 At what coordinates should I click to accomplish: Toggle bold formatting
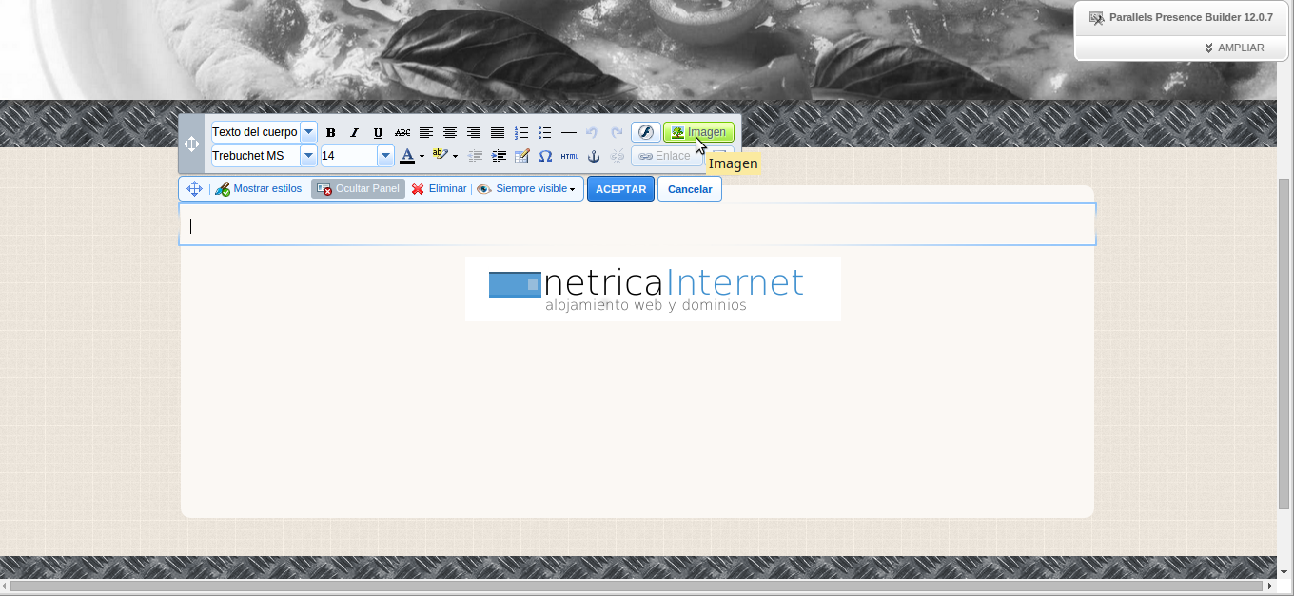coord(331,133)
